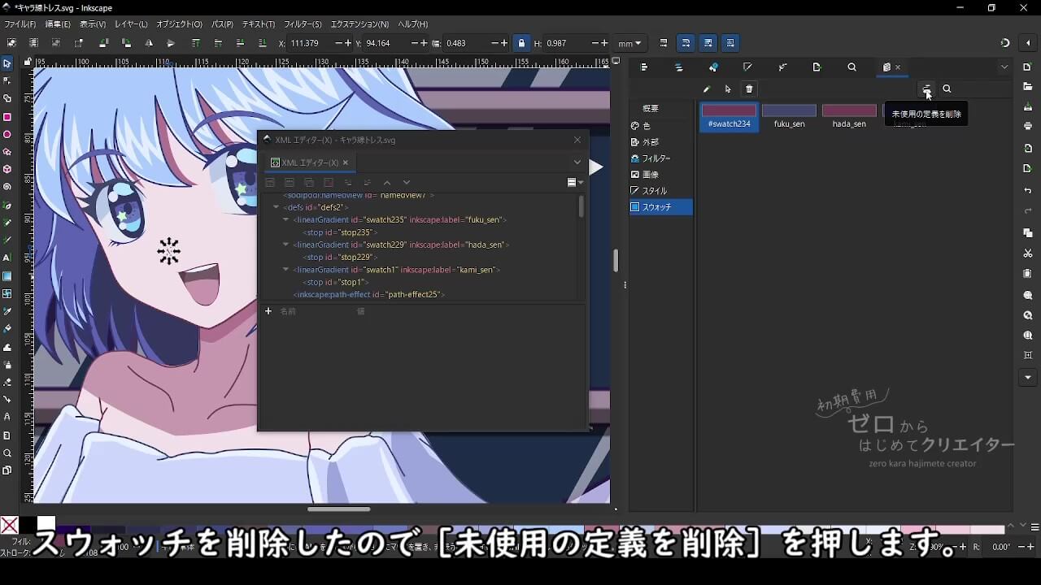Collapse swatch229 linearGradient node

click(x=286, y=245)
